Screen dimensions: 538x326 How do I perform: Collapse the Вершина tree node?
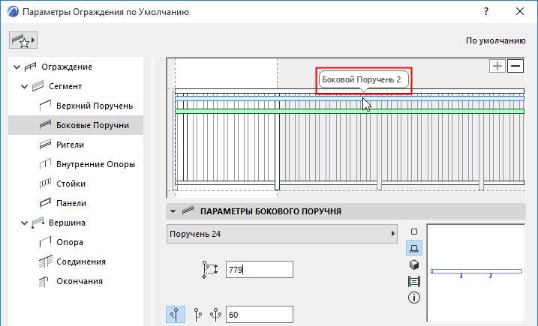tap(24, 223)
